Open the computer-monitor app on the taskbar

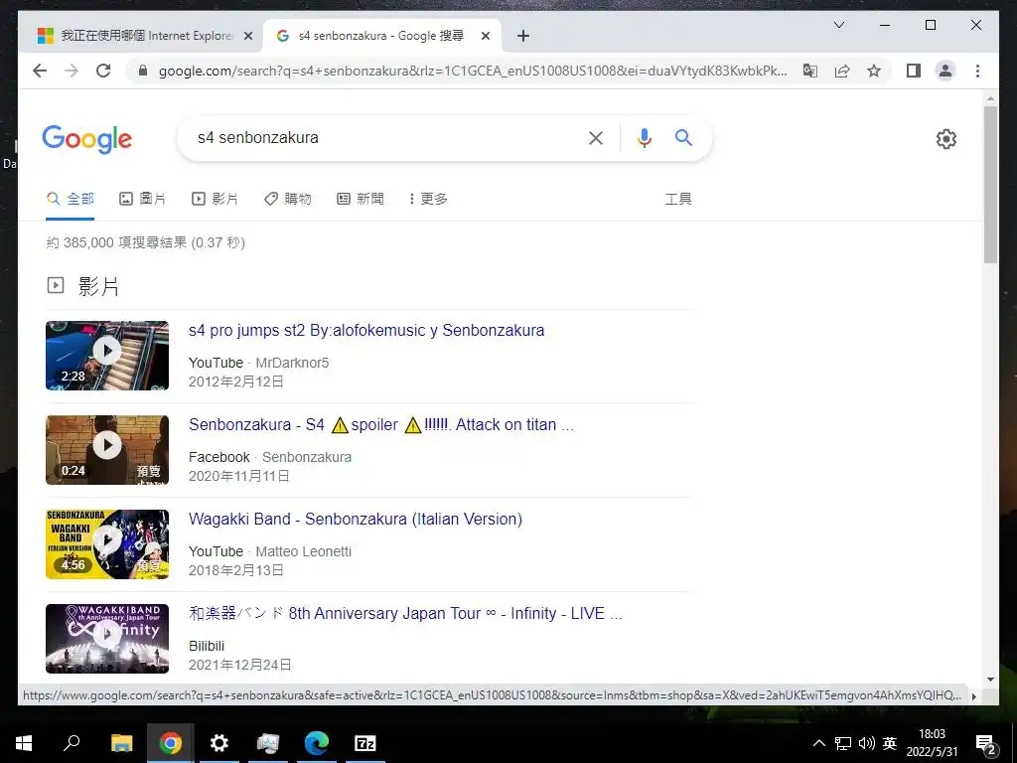(268, 743)
